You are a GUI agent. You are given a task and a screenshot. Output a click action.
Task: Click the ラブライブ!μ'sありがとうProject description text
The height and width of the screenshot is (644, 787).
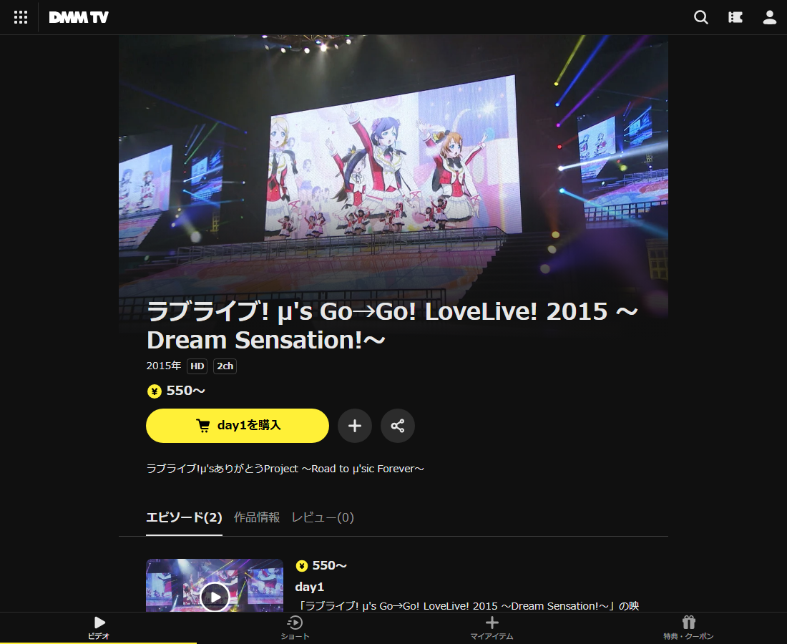coord(285,469)
